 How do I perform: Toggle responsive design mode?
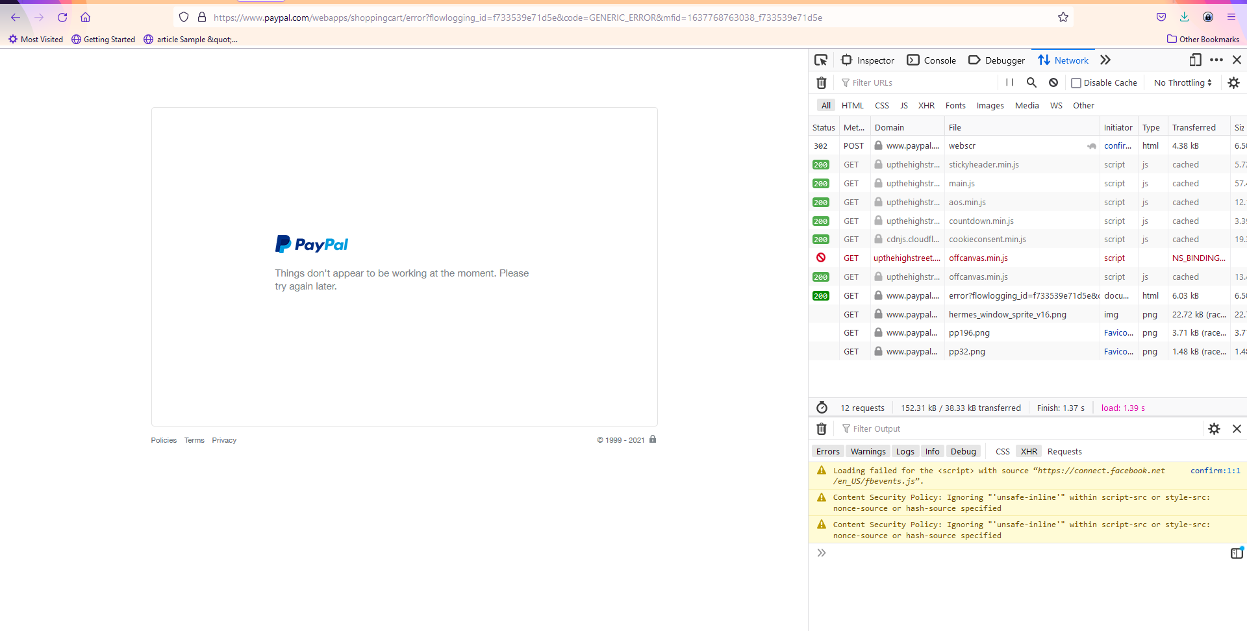[x=1195, y=60]
